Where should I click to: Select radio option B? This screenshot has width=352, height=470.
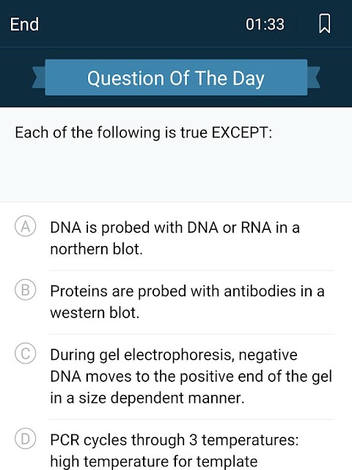coord(26,289)
